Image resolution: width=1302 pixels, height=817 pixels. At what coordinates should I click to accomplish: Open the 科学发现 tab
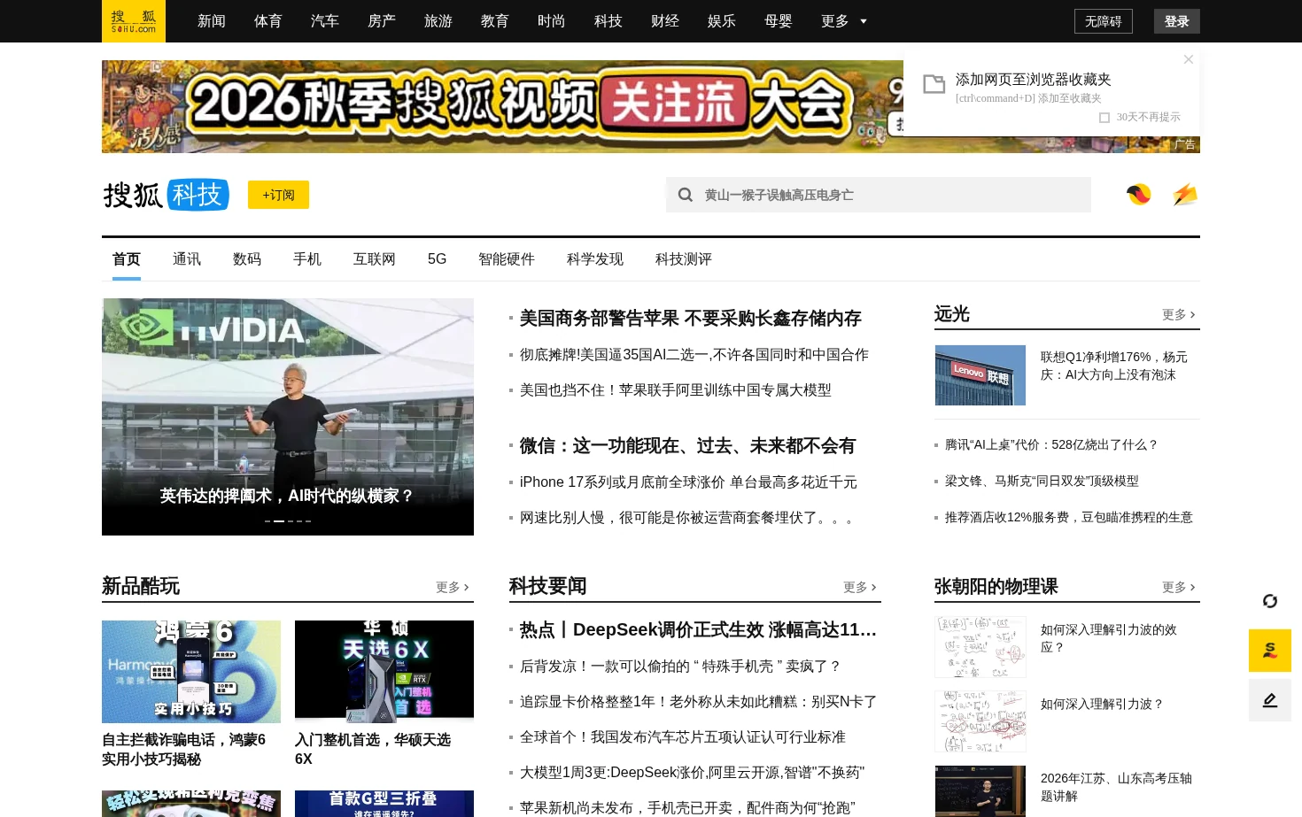tap(595, 259)
